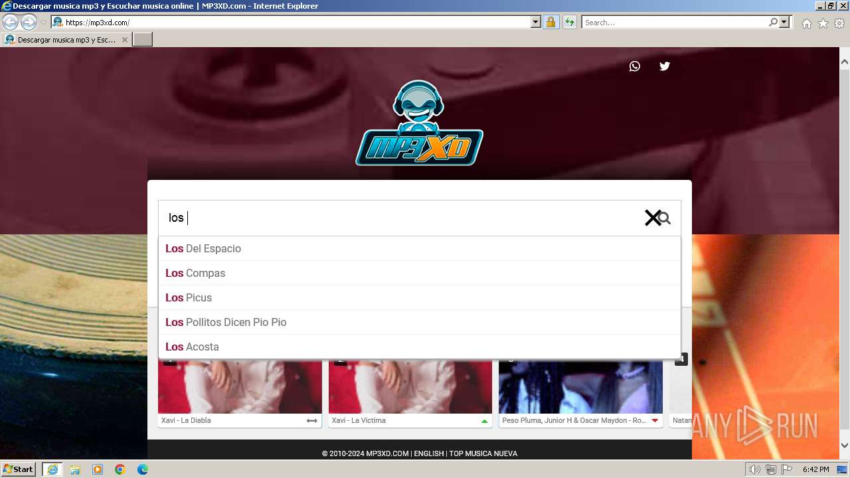This screenshot has height=478, width=850.
Task: Open Xavi - La Diabla thumbnail
Action: [x=240, y=386]
